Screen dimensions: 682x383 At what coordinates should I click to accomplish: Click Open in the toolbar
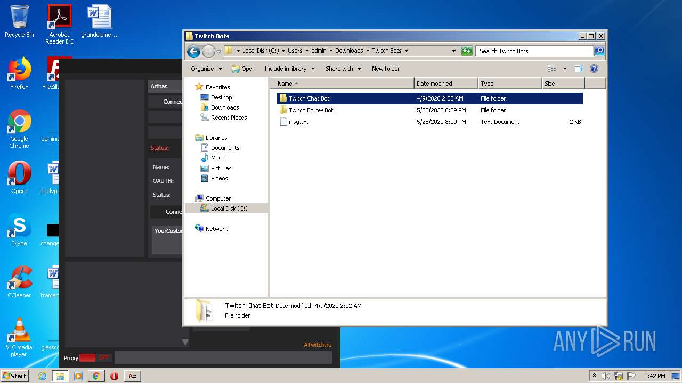[243, 69]
